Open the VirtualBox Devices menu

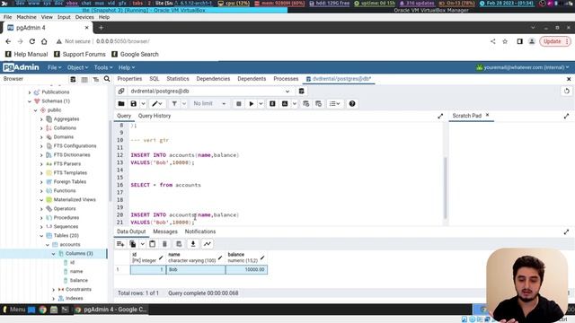click(x=84, y=17)
